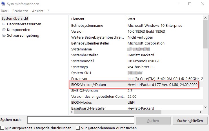The width and height of the screenshot is (209, 131).
Task: Expand the Komponenten tree node
Action: point(4,30)
